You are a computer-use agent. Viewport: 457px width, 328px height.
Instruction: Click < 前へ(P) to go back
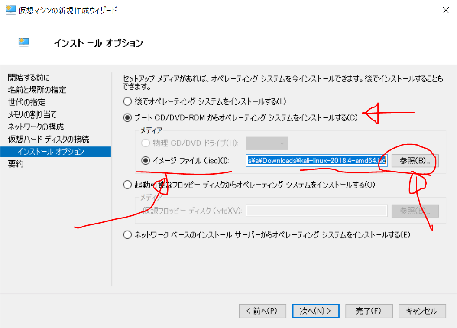pyautogui.click(x=263, y=311)
